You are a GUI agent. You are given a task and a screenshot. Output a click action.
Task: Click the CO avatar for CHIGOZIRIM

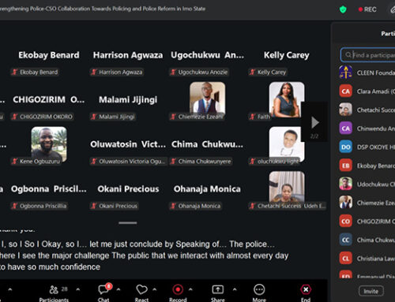pos(345,221)
